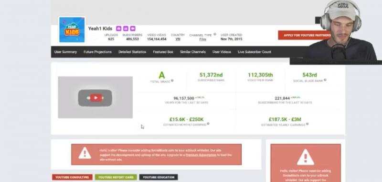Click the first purple badge beside Yeah1 Kids

click(x=118, y=29)
